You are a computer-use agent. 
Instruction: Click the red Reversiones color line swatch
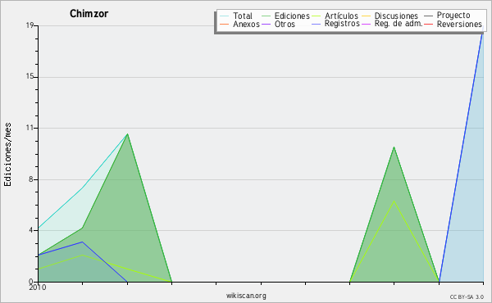pos(428,24)
